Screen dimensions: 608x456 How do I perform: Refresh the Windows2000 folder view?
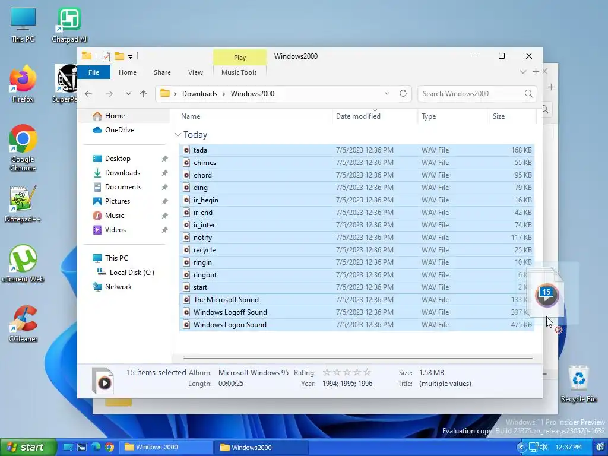click(403, 93)
